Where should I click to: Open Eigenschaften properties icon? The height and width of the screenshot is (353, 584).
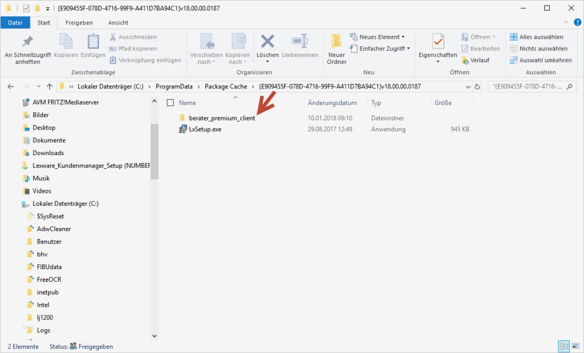pyautogui.click(x=438, y=41)
